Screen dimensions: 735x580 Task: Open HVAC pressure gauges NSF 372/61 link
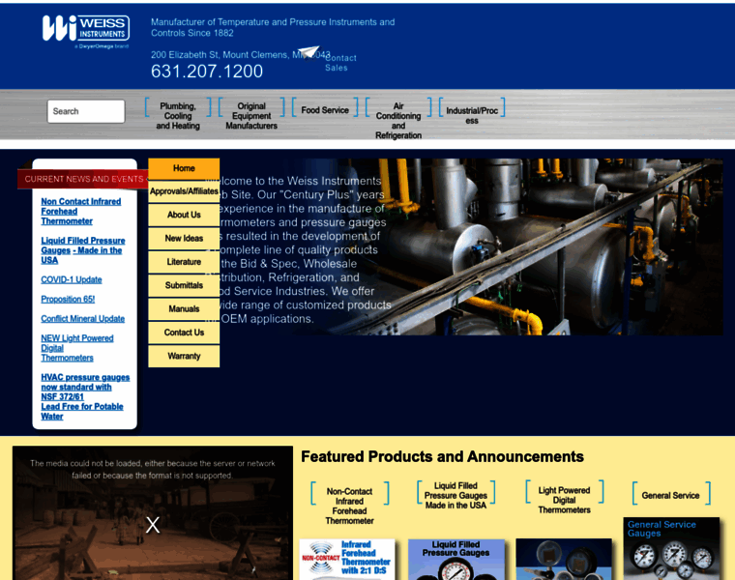pos(85,397)
